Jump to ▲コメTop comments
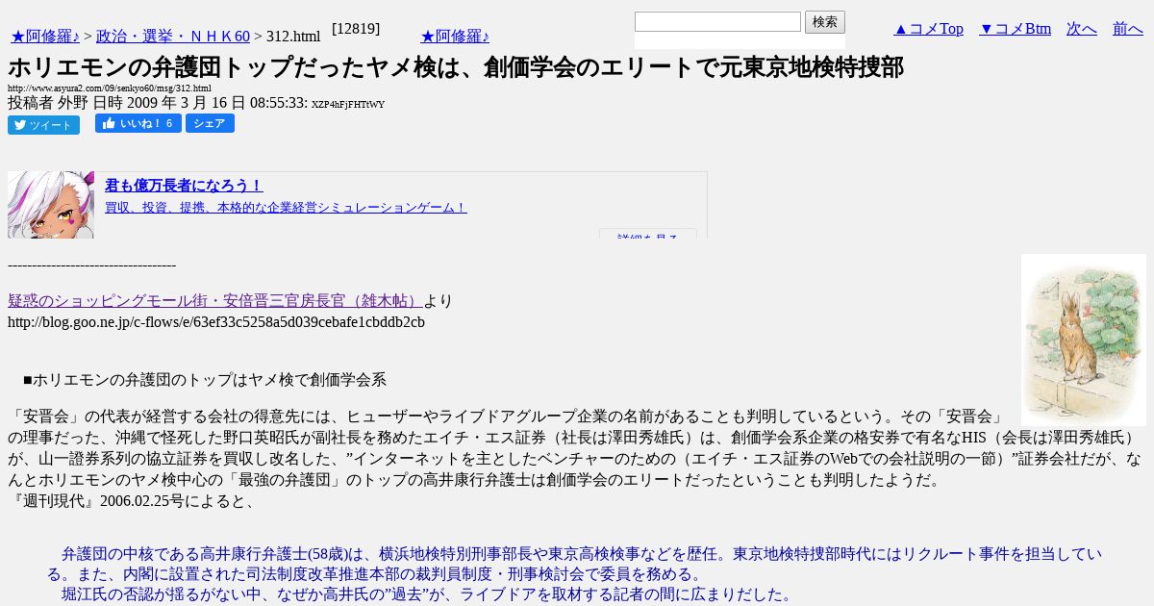Image resolution: width=1154 pixels, height=606 pixels. tap(928, 29)
